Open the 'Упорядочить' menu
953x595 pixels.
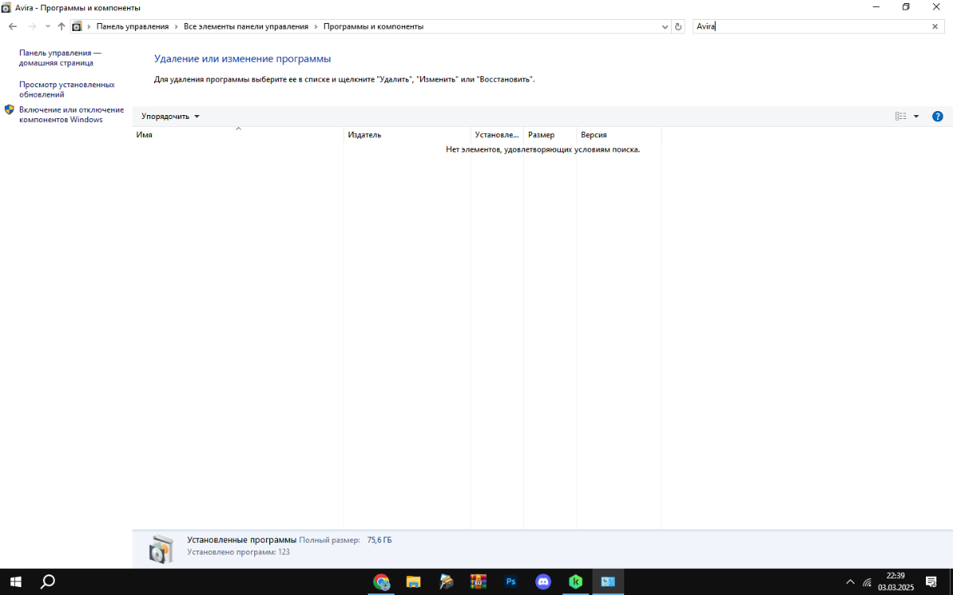(171, 116)
